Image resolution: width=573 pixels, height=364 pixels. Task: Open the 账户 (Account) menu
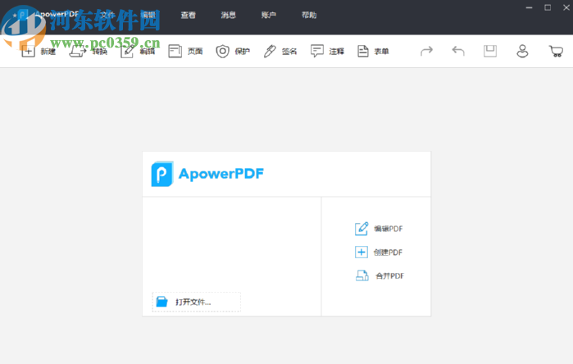pos(269,15)
